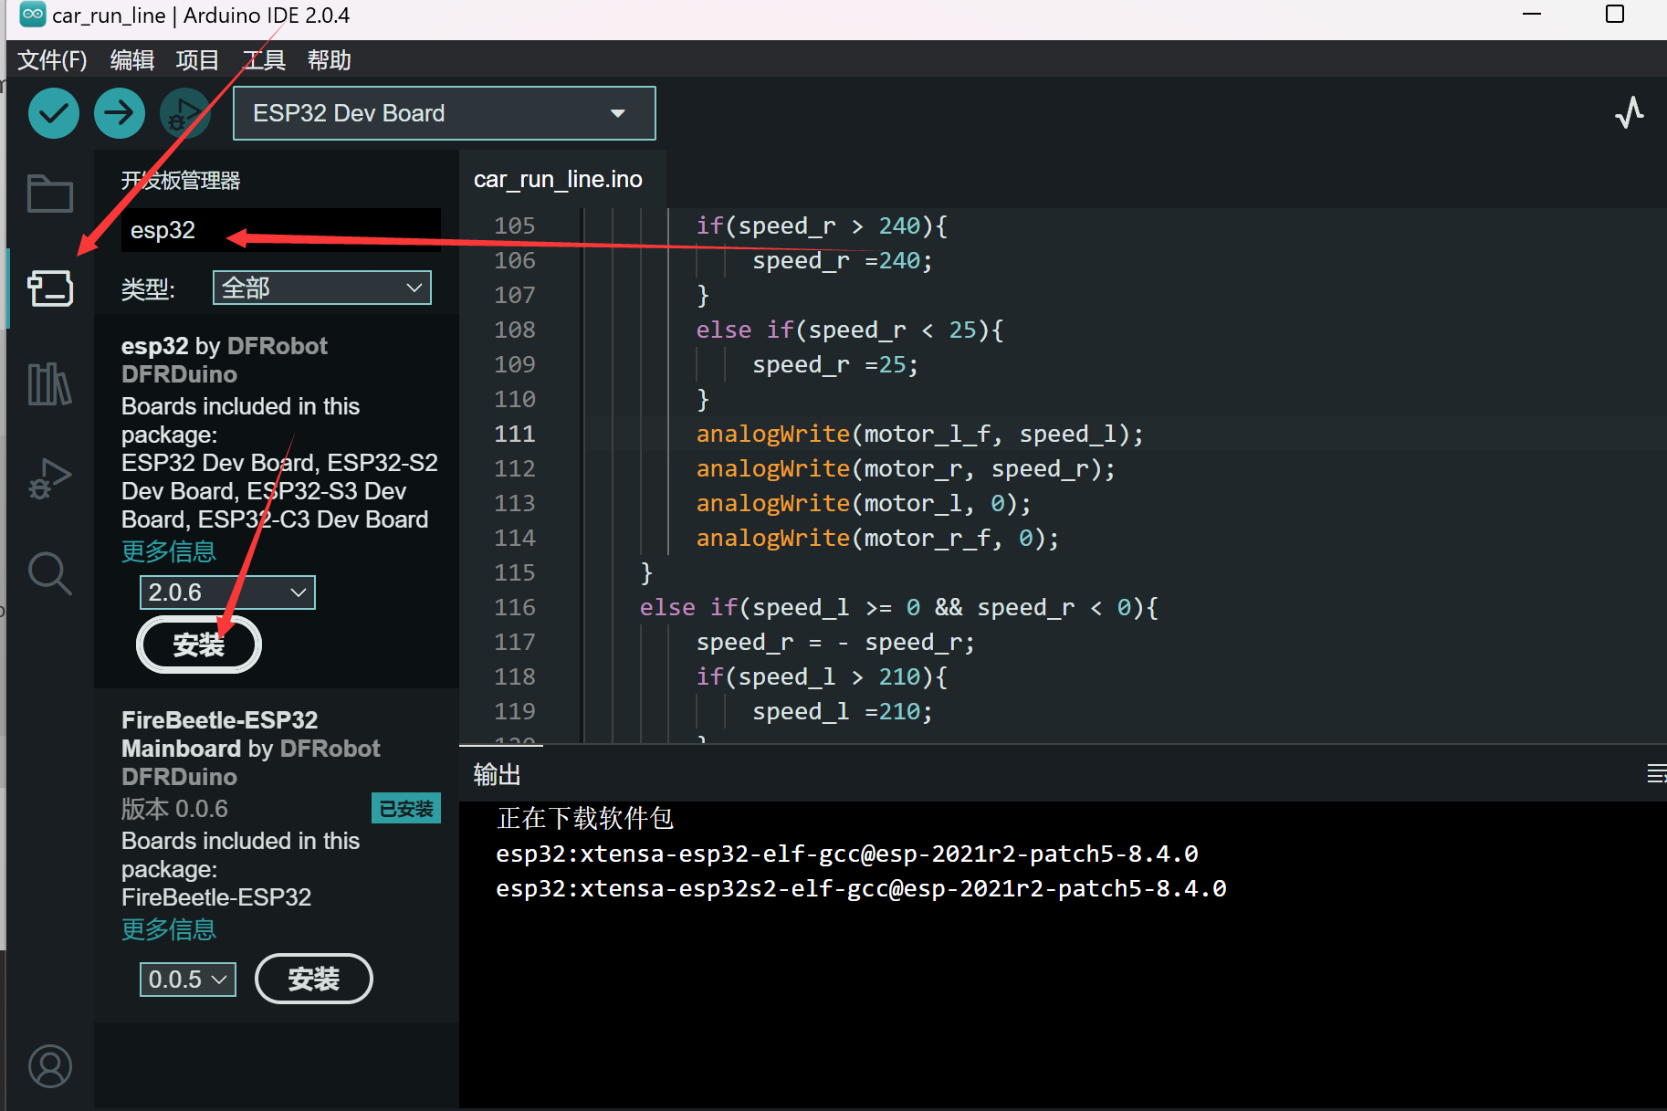
Task: Open the 0.0.5 version dropdown
Action: [x=187, y=980]
